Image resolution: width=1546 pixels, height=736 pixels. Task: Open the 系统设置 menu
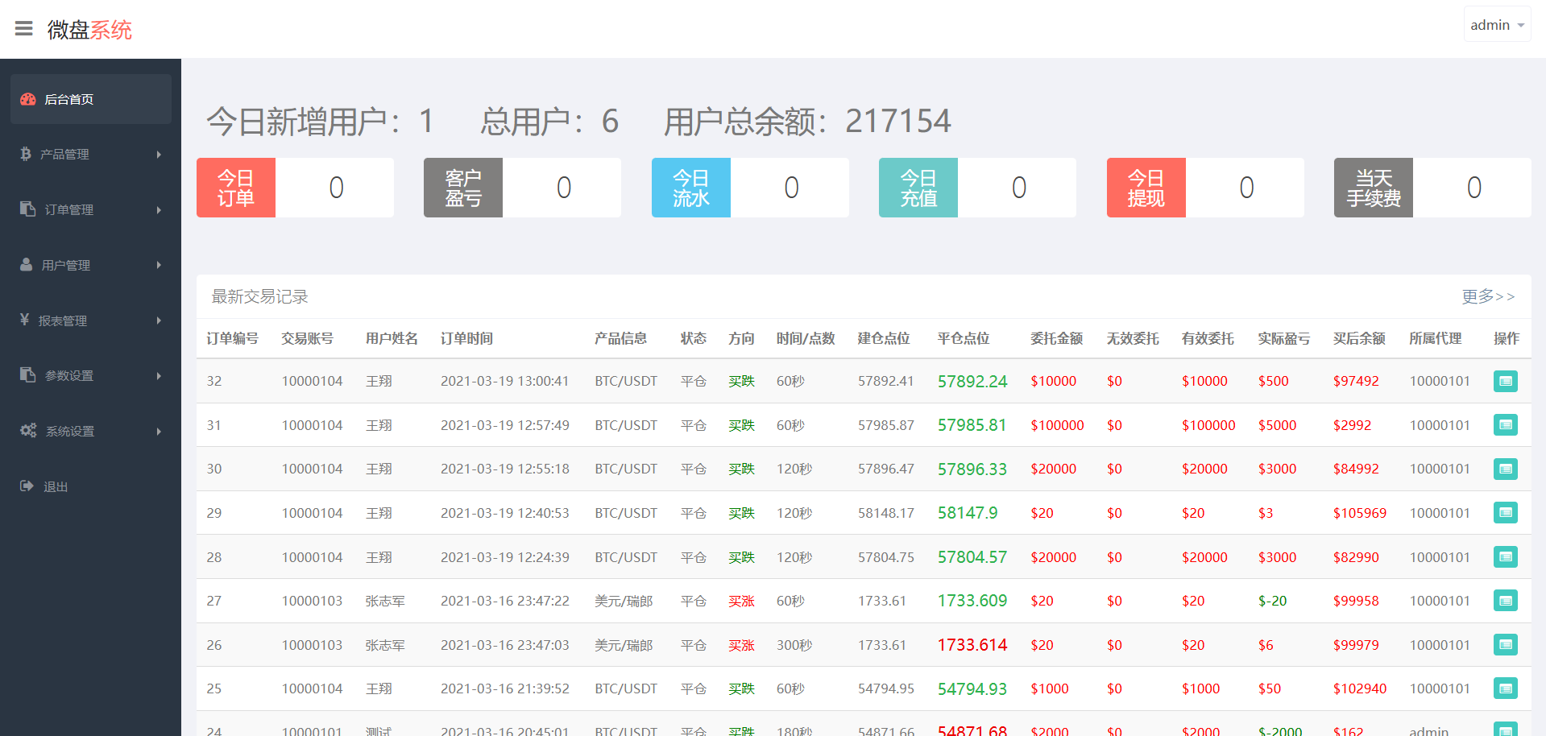point(91,431)
